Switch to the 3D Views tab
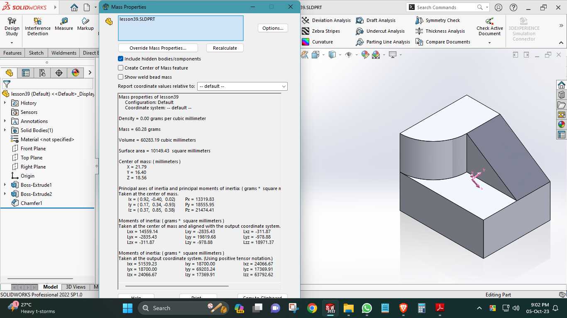Image resolution: width=567 pixels, height=318 pixels. [76, 287]
